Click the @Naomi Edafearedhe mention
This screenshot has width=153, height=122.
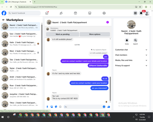tap(98, 65)
